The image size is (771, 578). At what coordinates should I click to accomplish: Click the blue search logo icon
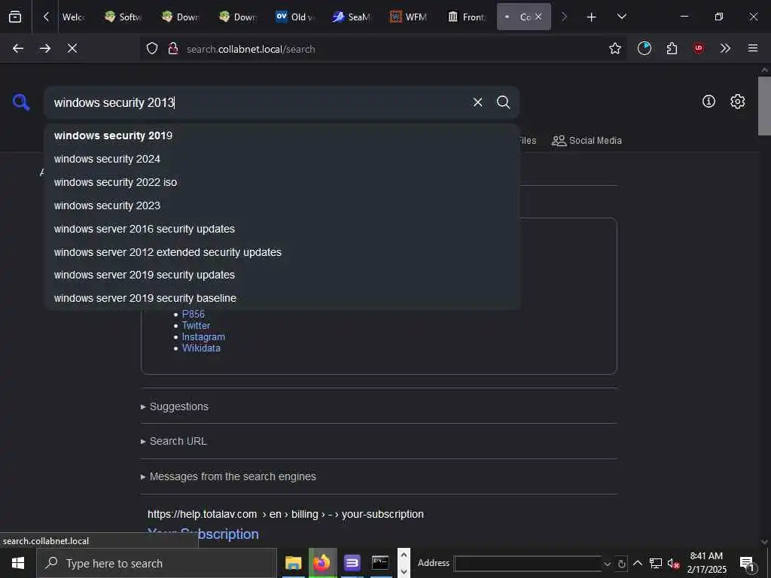(21, 102)
